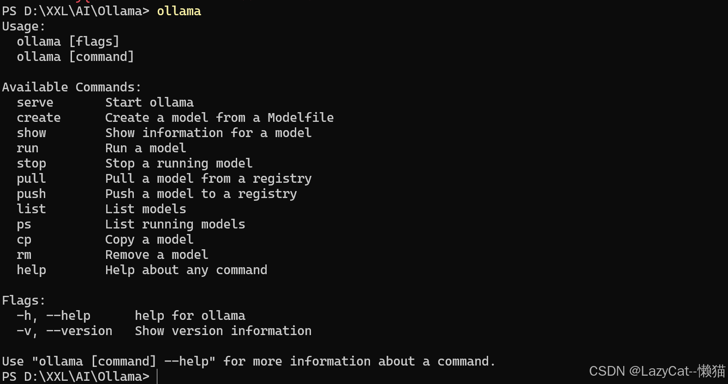The height and width of the screenshot is (384, 728).
Task: Click the 'List running models' description
Action: pyautogui.click(x=175, y=225)
